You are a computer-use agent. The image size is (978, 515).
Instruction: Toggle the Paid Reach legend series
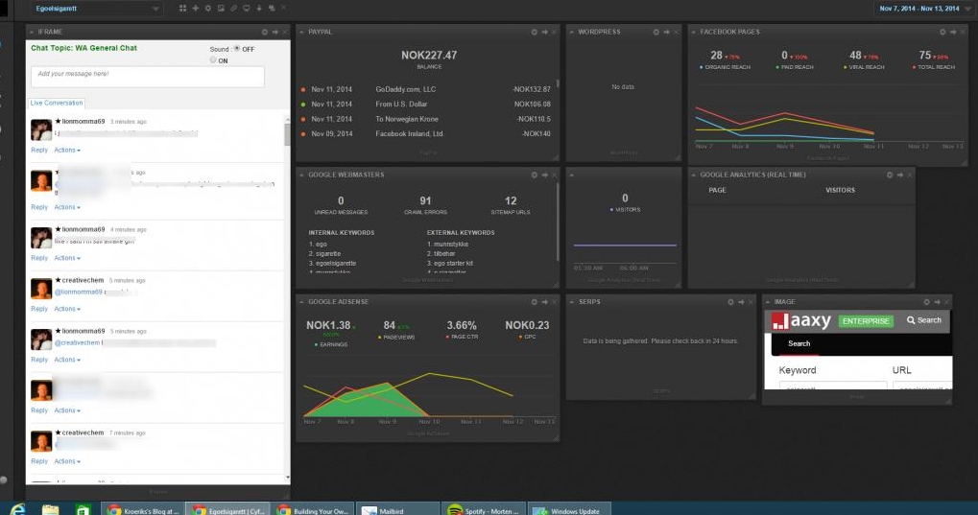794,67
